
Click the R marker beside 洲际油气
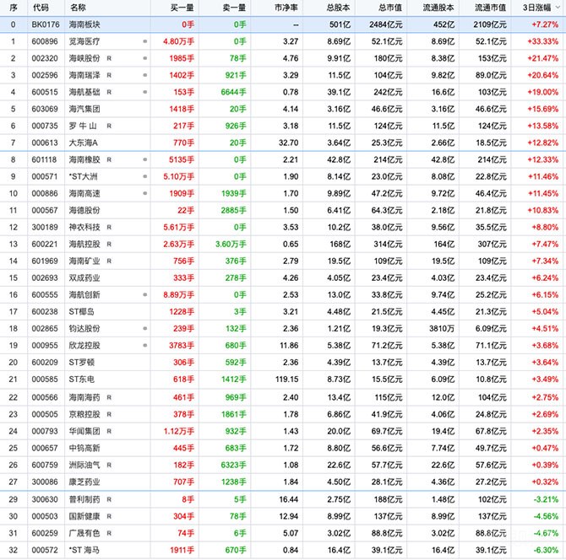pos(109,466)
